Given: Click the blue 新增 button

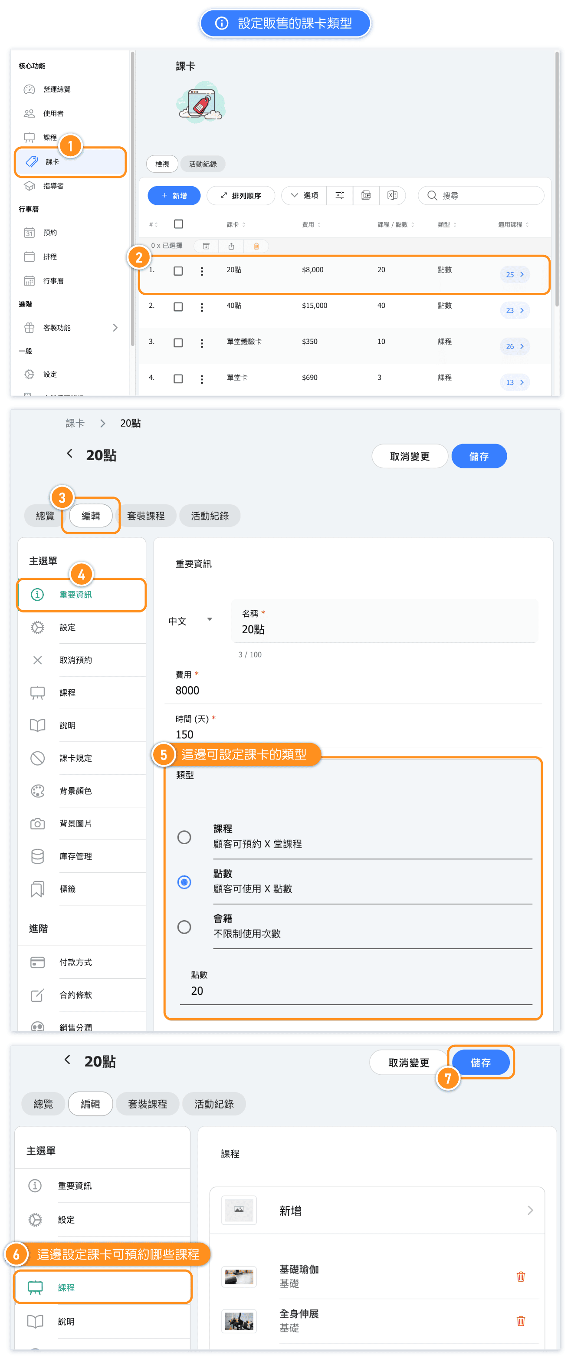Looking at the screenshot, I should pyautogui.click(x=174, y=196).
